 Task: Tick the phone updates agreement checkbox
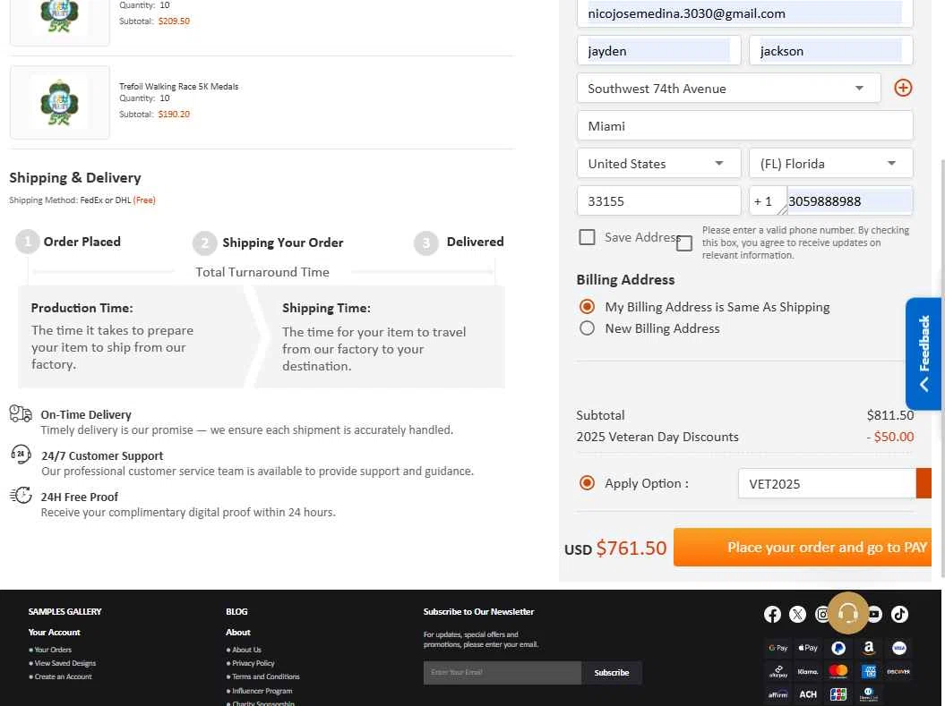[684, 243]
